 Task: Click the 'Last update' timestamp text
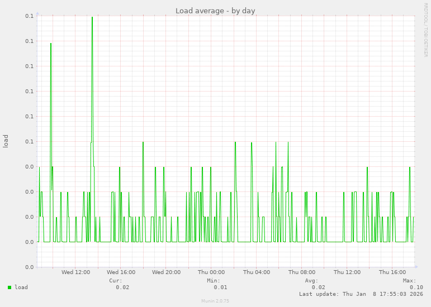361,294
